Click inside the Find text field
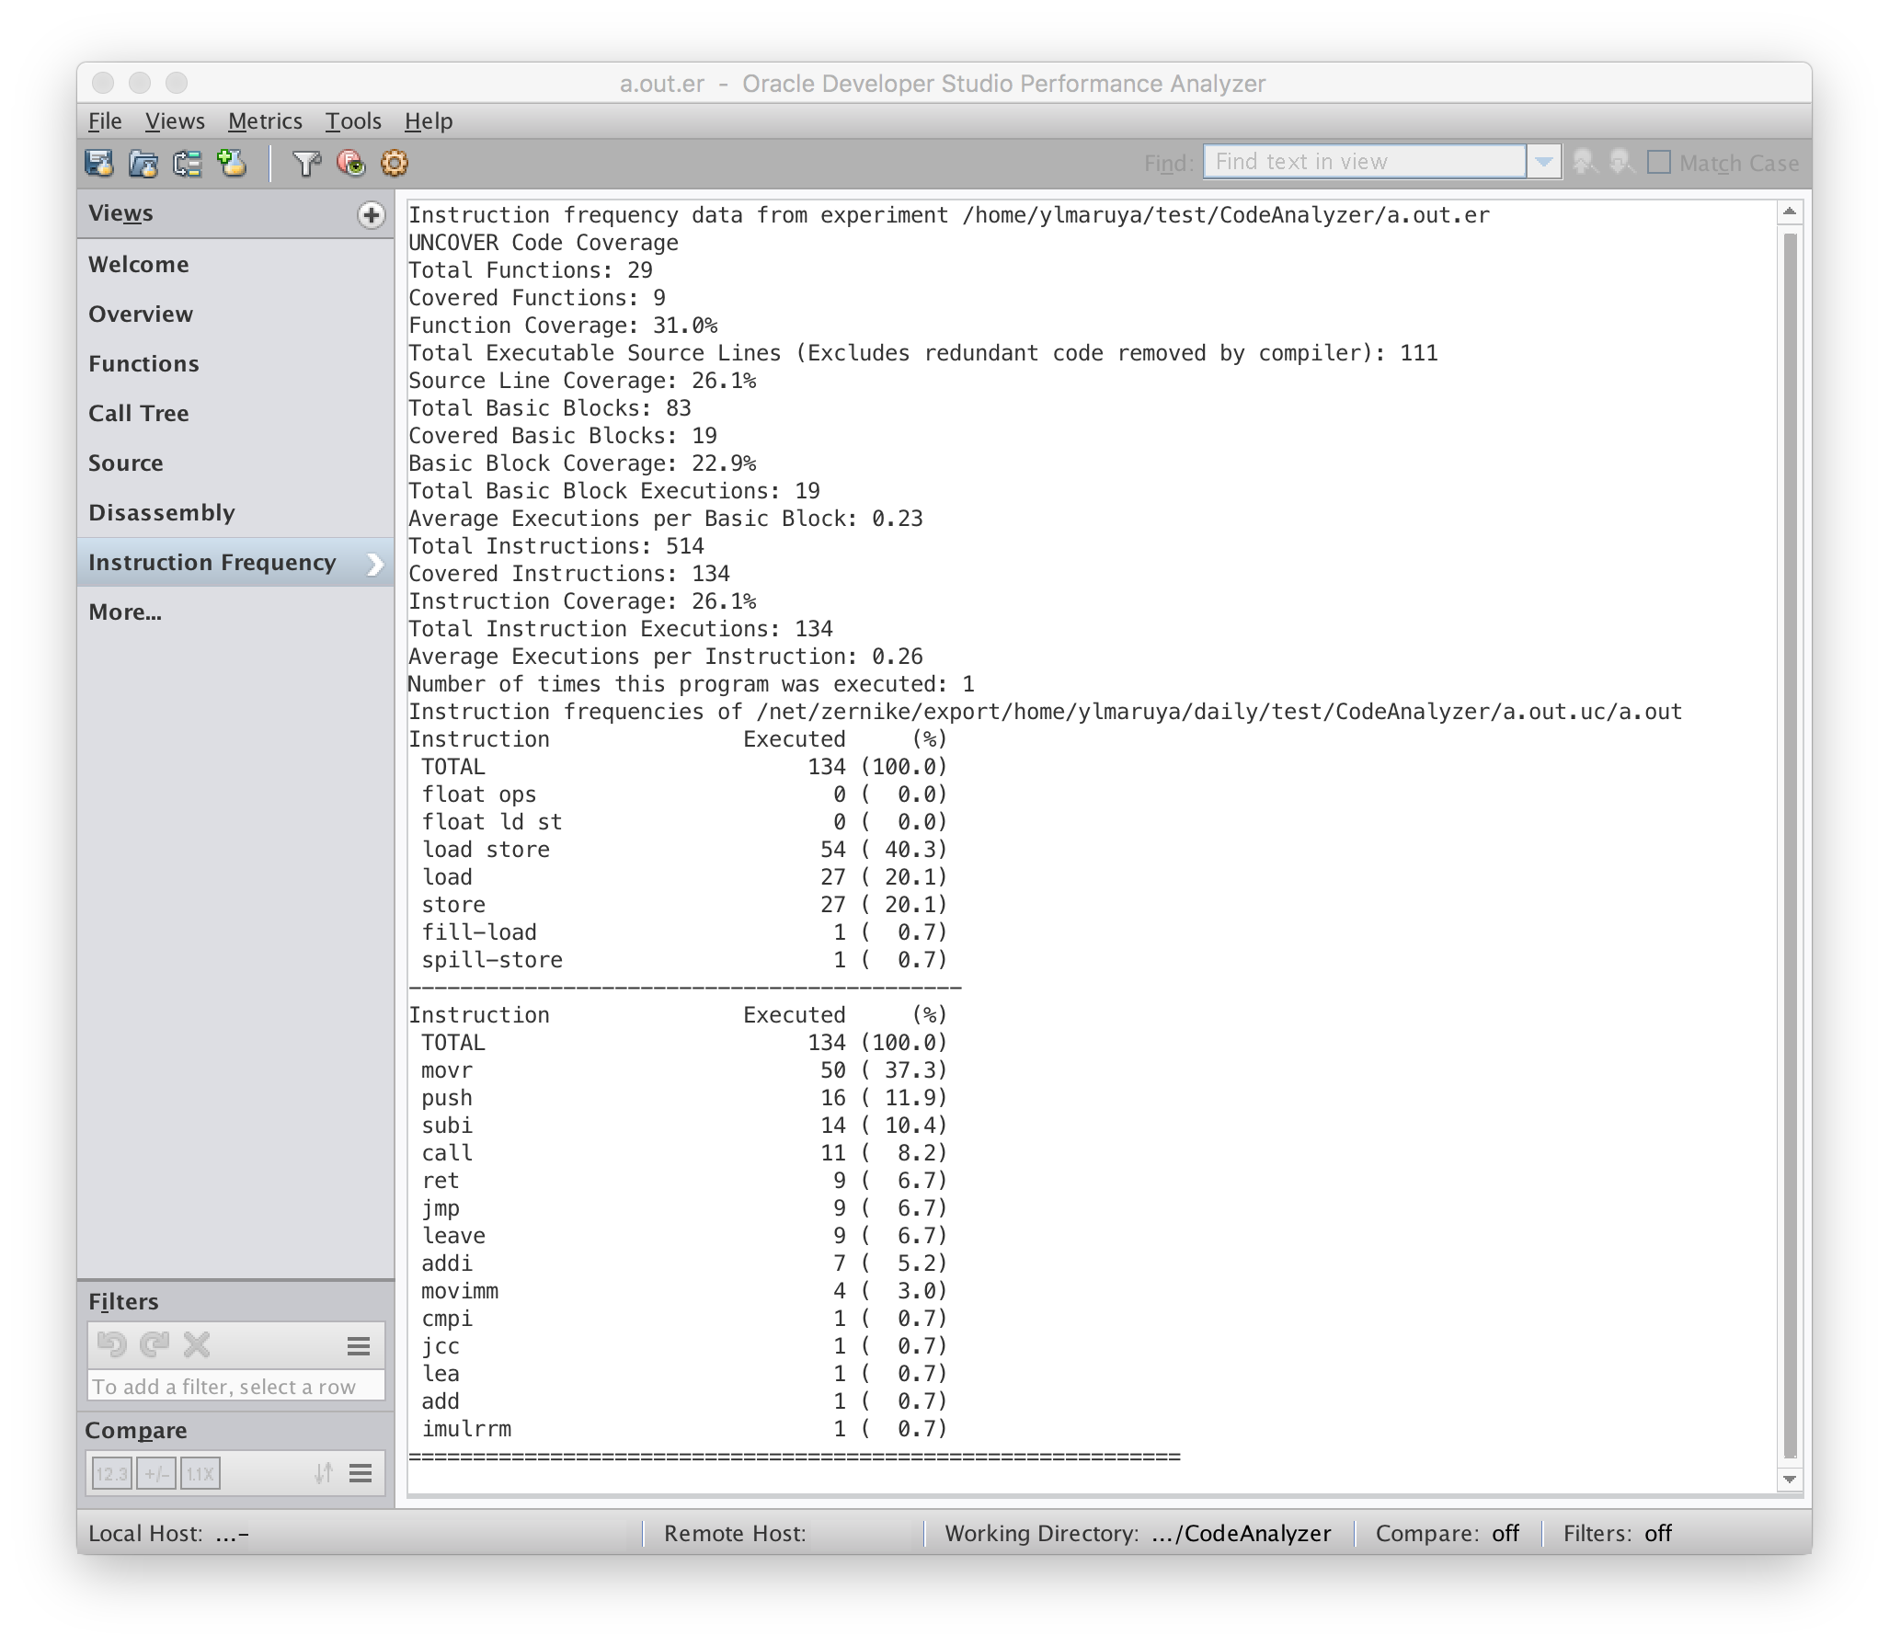 coord(1363,162)
